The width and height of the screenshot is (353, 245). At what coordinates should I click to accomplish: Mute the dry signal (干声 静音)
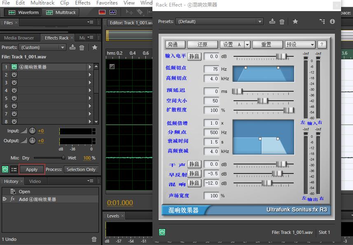click(194, 164)
